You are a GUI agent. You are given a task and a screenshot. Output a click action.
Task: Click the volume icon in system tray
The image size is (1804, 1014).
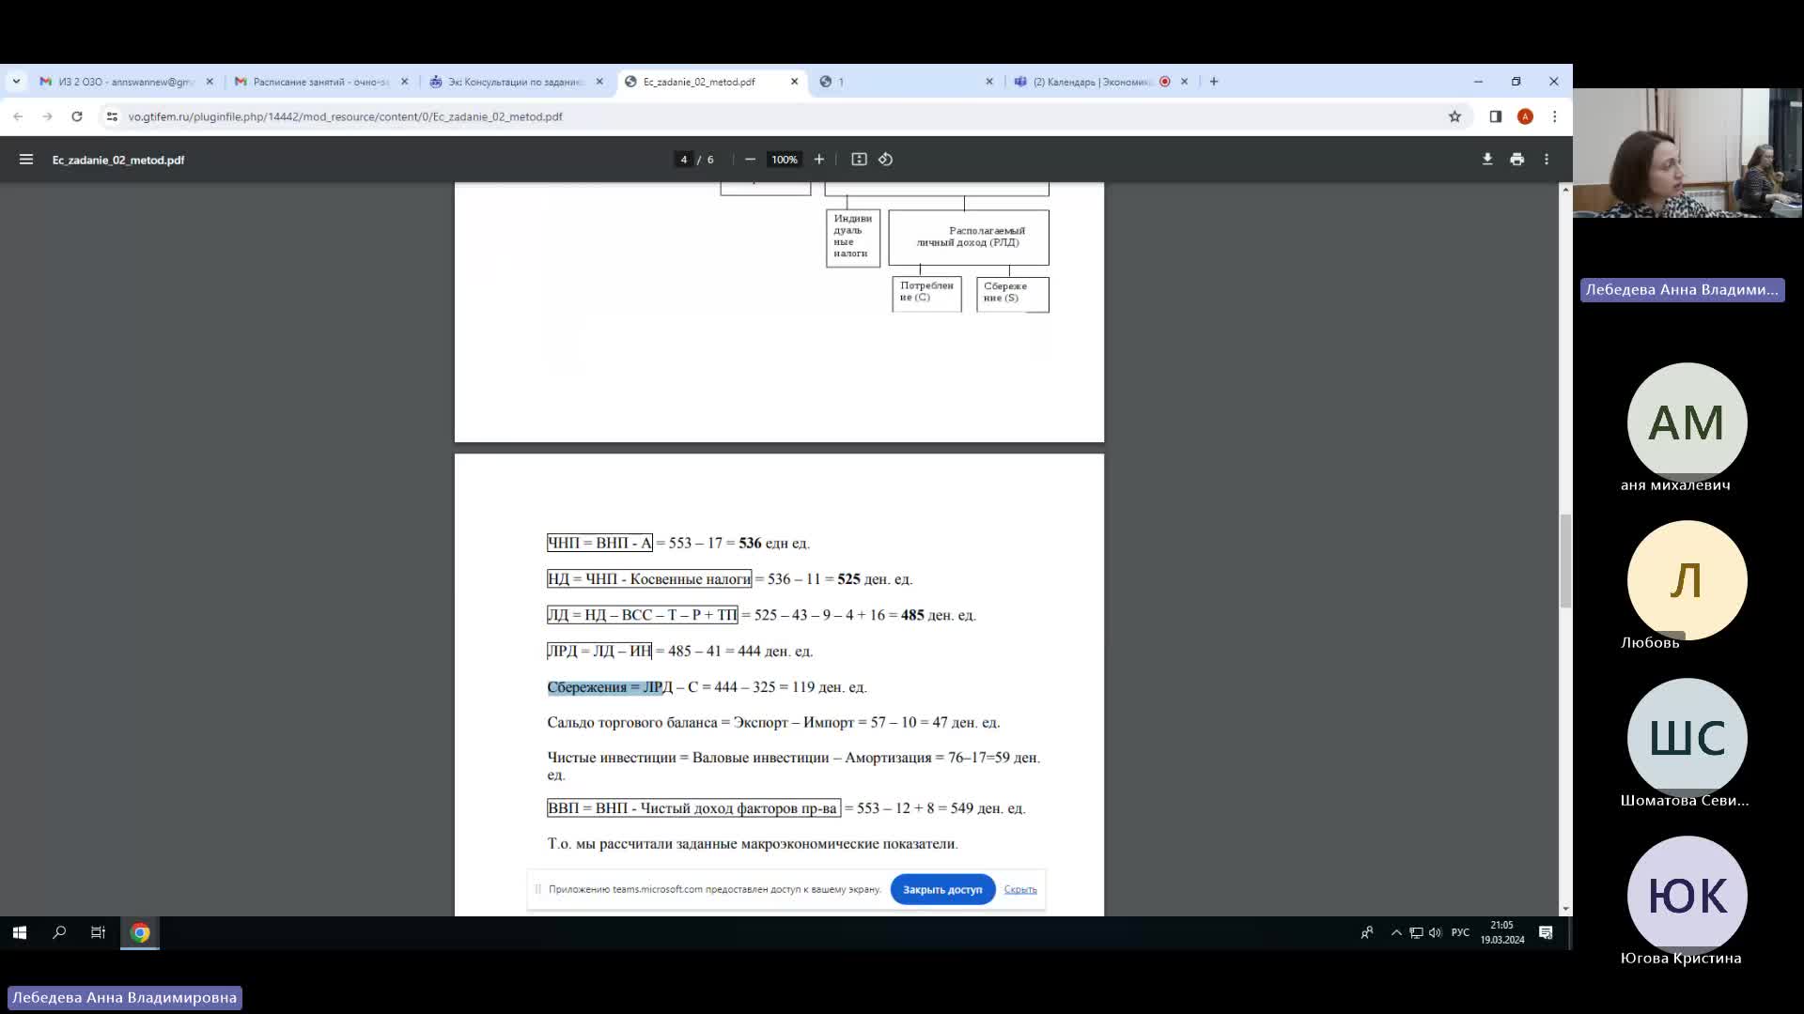click(1436, 932)
